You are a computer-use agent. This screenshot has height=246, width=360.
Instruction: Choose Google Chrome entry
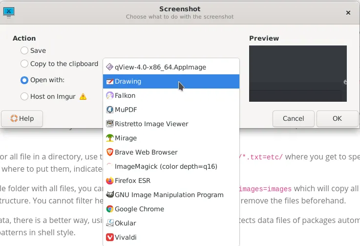click(x=171, y=209)
